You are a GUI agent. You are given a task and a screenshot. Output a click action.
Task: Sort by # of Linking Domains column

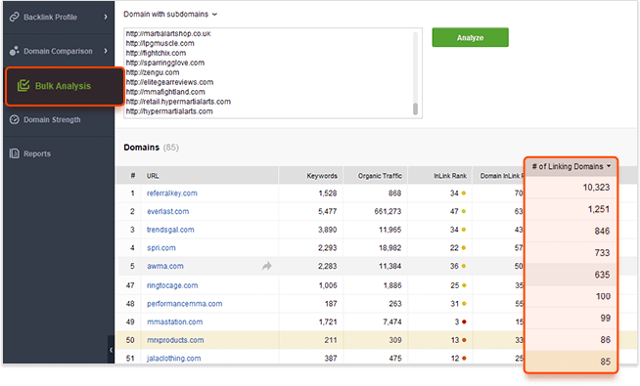click(571, 166)
